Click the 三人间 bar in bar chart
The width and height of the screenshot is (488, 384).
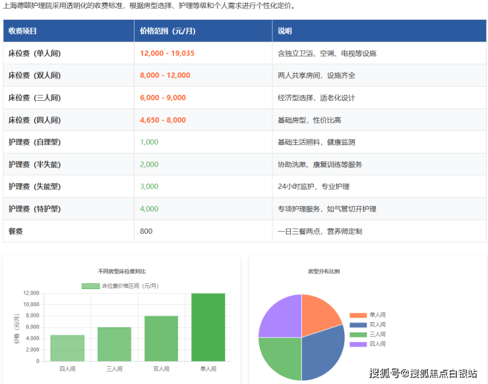(x=114, y=344)
